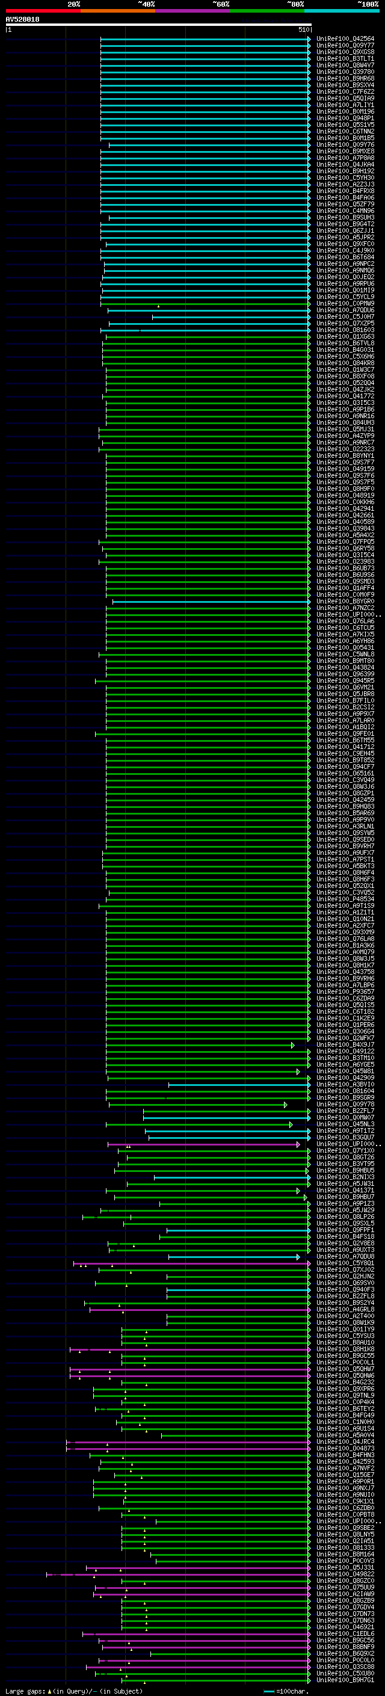This screenshot has width=385, height=1696.
Task: Click the UniRef100_Q8H1K8 entry
Action: (345, 1349)
